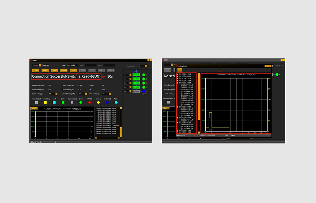Click the greyed Fail button

92,70
